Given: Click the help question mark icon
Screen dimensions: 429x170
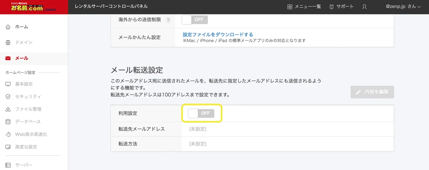Looking at the screenshot, I should 167,20.
